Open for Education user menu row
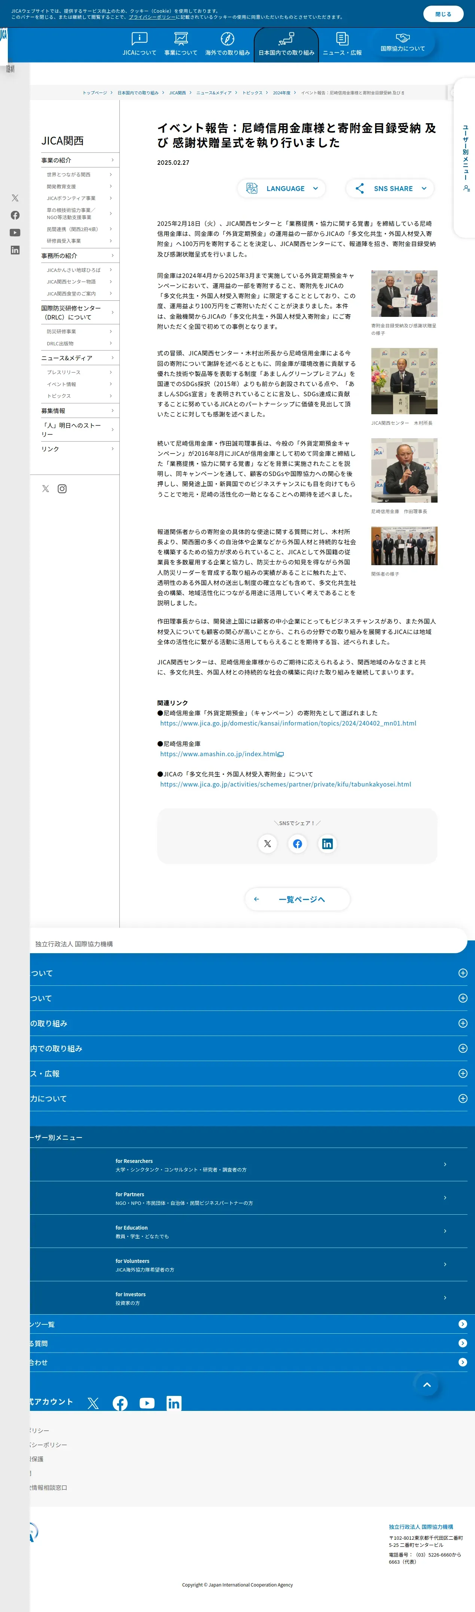The height and width of the screenshot is (1612, 475). [x=249, y=1231]
